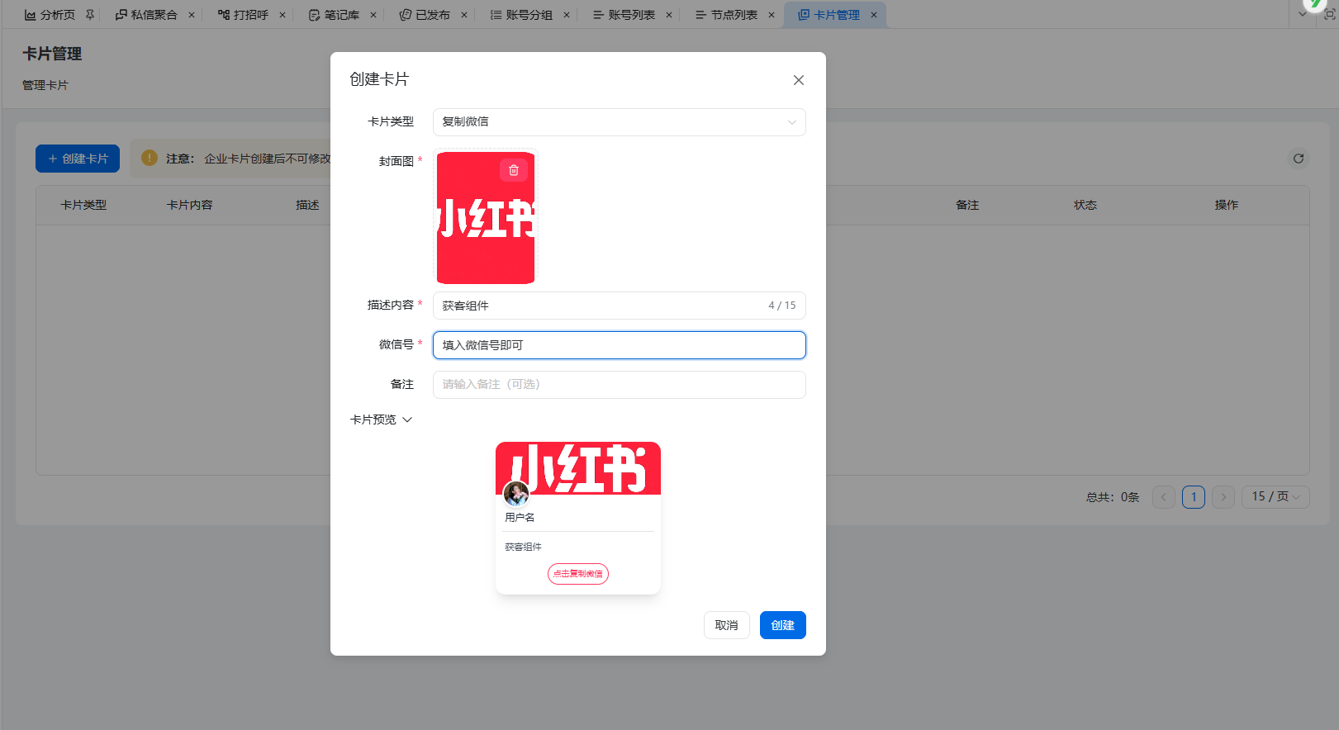Click the orange warning notice icon
Screen dimensions: 1339x730
[150, 158]
